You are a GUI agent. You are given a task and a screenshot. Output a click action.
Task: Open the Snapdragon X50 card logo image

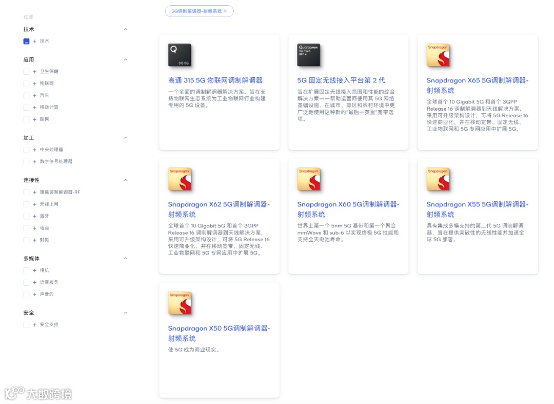[x=180, y=303]
